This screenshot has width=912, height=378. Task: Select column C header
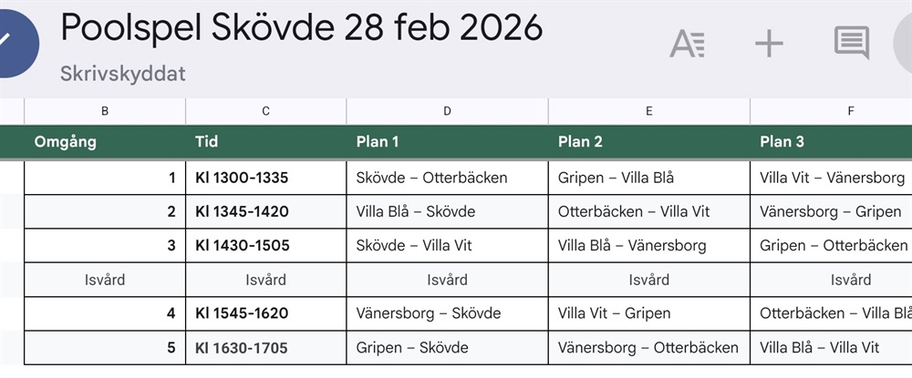tap(265, 111)
